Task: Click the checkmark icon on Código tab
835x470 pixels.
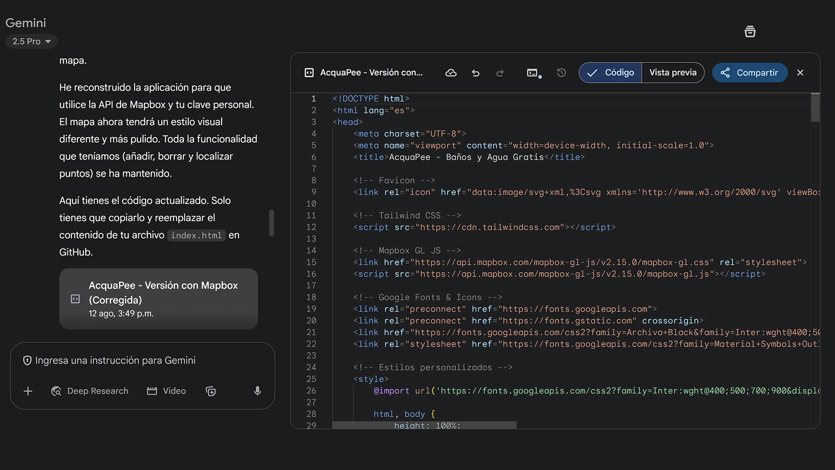Action: coord(592,73)
